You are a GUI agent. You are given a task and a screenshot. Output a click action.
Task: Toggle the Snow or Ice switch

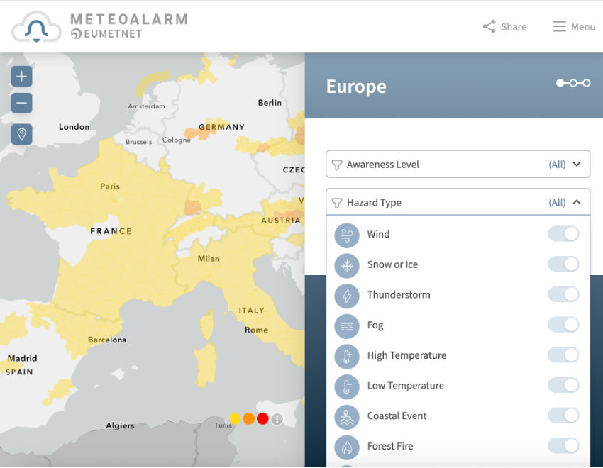click(x=563, y=264)
